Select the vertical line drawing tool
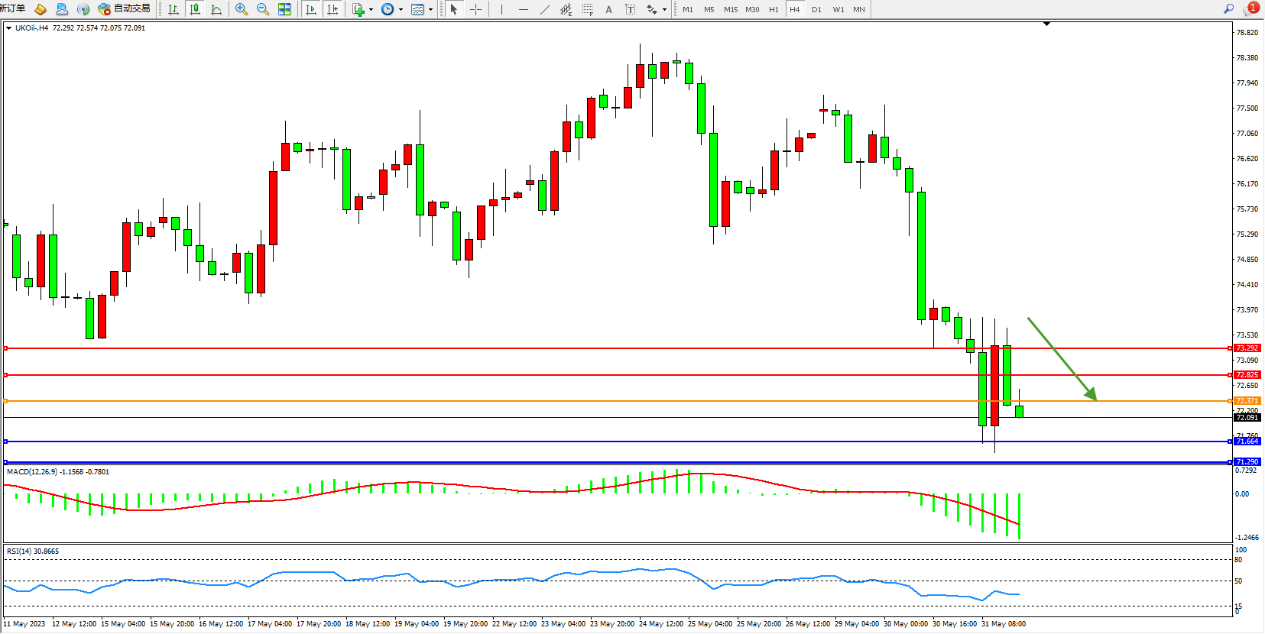 (501, 9)
